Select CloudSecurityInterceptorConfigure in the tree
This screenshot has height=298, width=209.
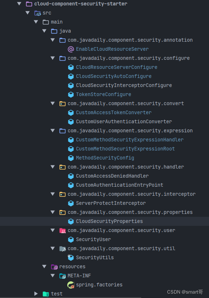tap(124, 85)
